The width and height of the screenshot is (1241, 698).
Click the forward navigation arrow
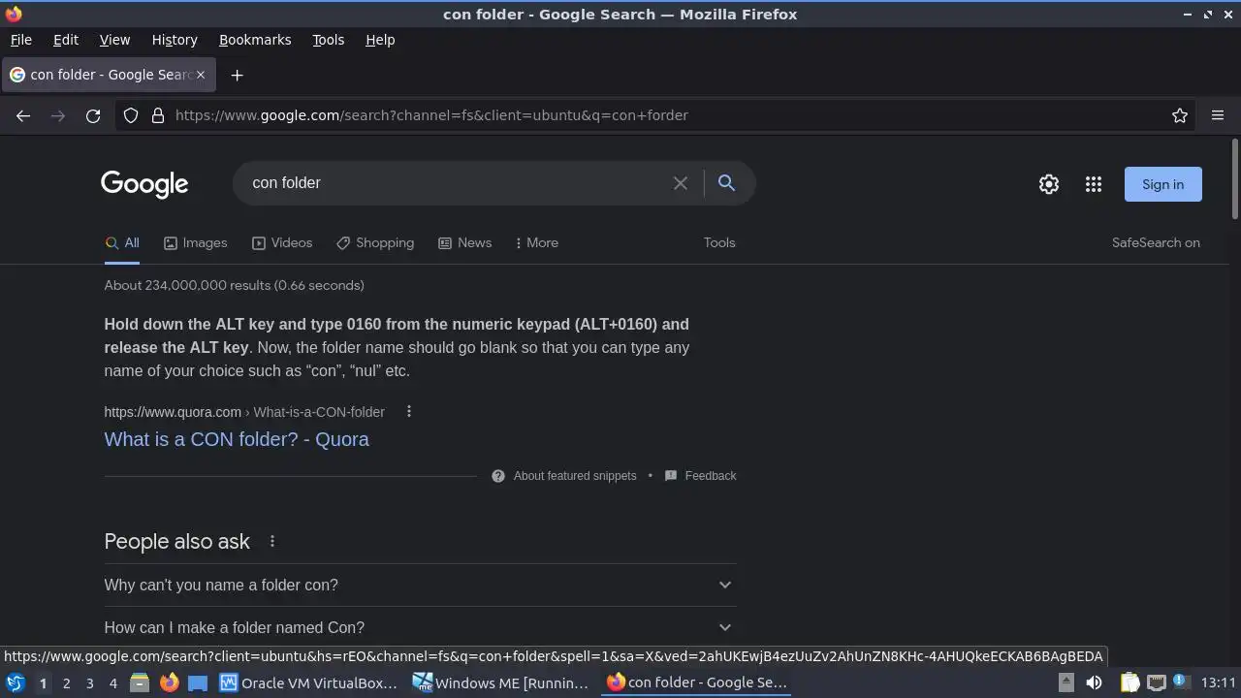[58, 115]
